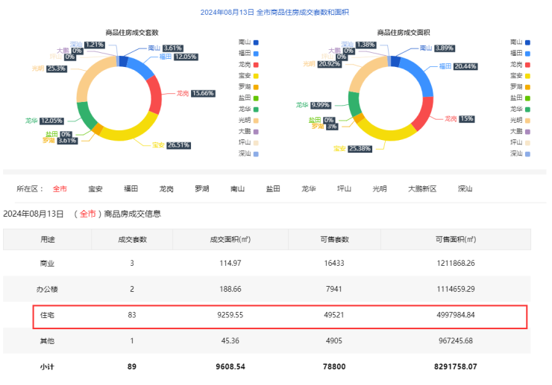This screenshot has height=385, width=552.
Task: Click the page title 全市商品住房成交套数和面积
Action: click(x=275, y=13)
